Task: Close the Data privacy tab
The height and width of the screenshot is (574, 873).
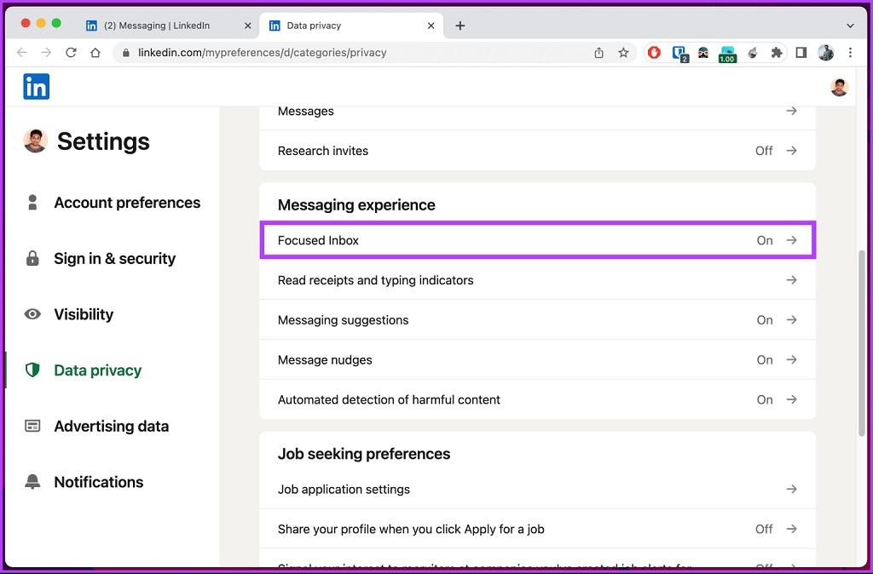Action: coord(431,26)
